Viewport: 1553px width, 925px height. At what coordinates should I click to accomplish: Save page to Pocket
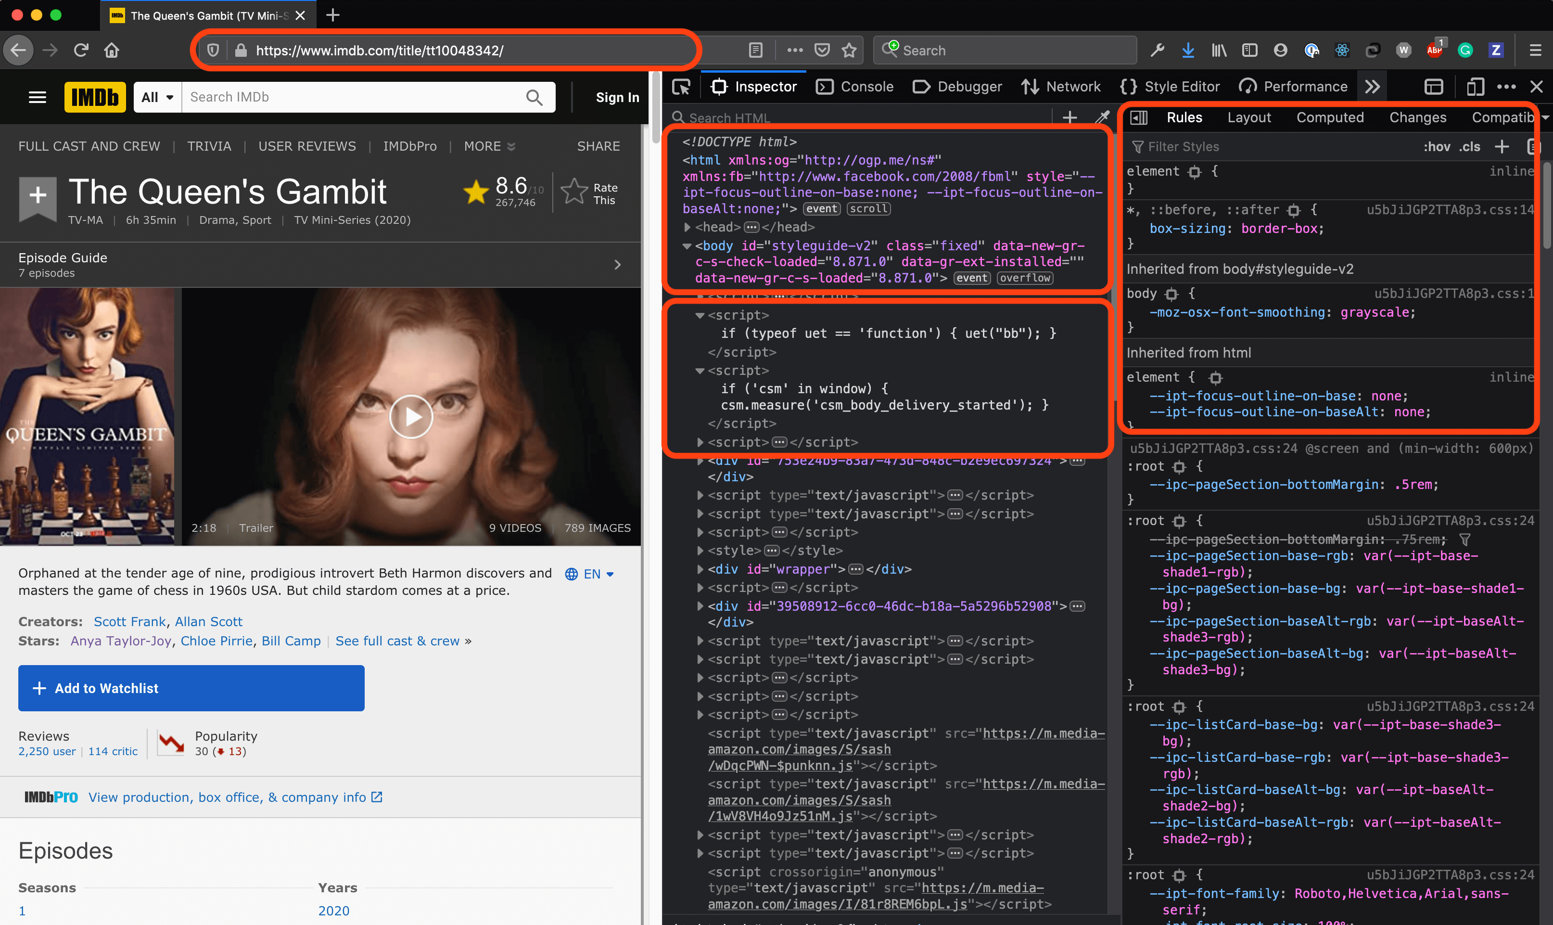822,51
